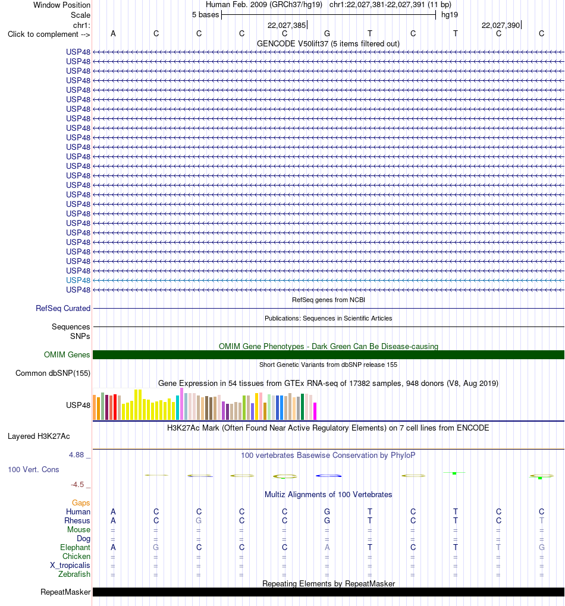Click the orange leftmost bar in GTEx chart

pyautogui.click(x=95, y=407)
